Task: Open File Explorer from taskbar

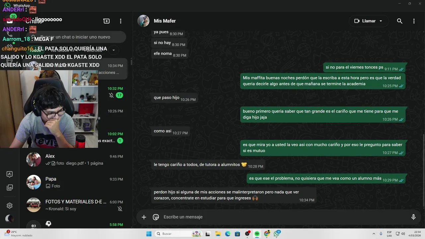Action: 218,234
